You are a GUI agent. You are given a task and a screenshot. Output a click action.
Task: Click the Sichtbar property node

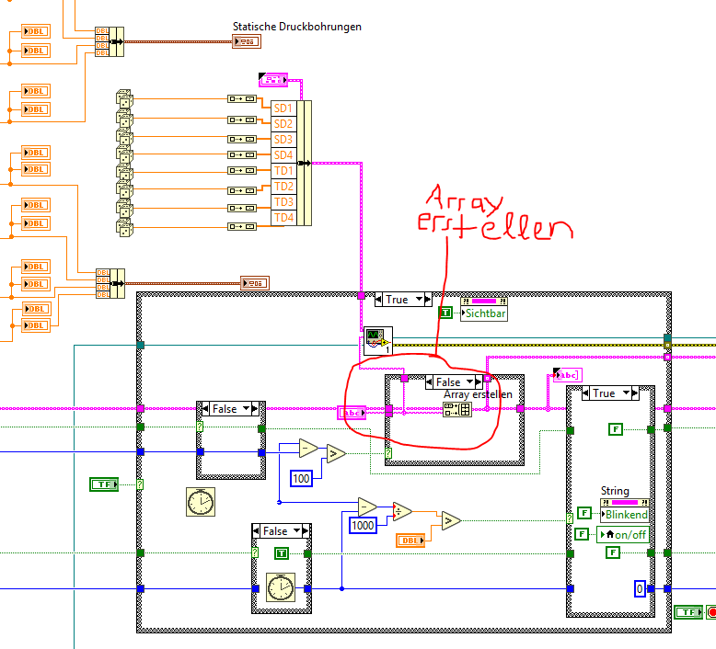pos(484,309)
